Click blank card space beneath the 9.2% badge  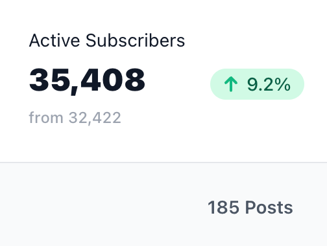click(x=257, y=129)
